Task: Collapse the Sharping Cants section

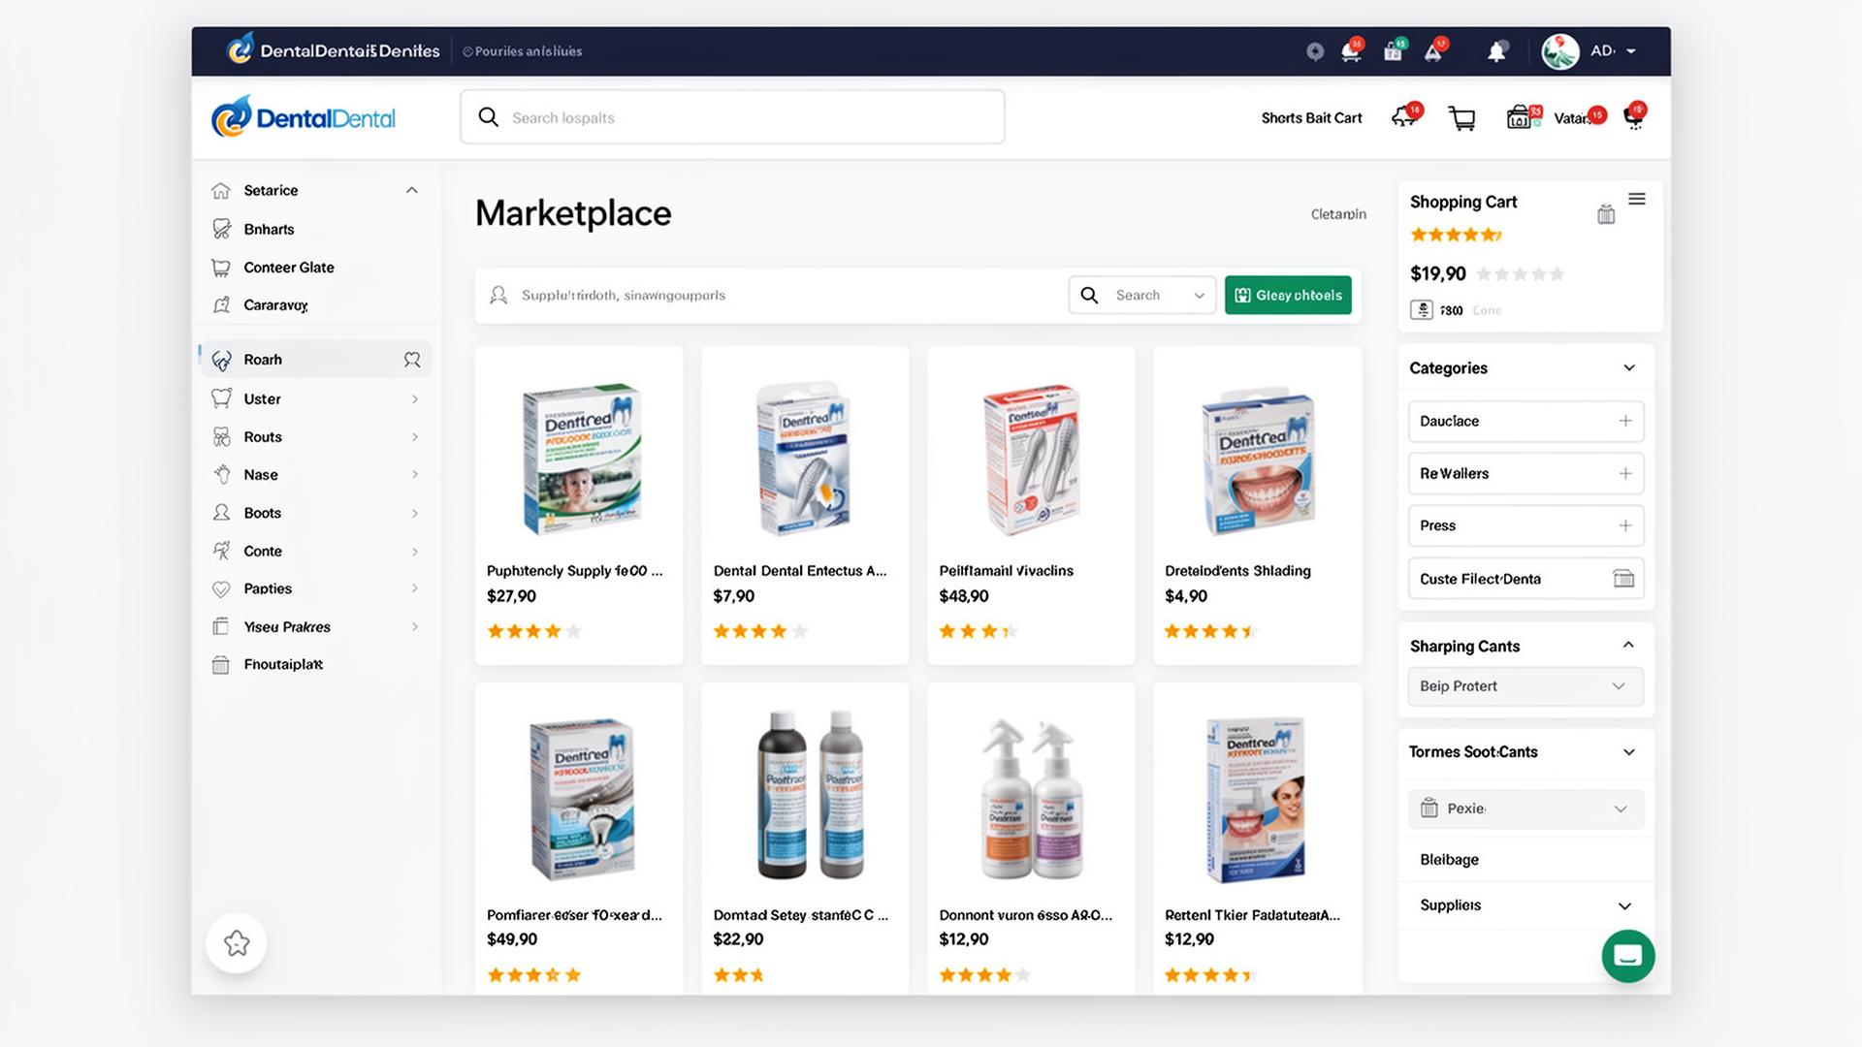Action: tap(1628, 646)
